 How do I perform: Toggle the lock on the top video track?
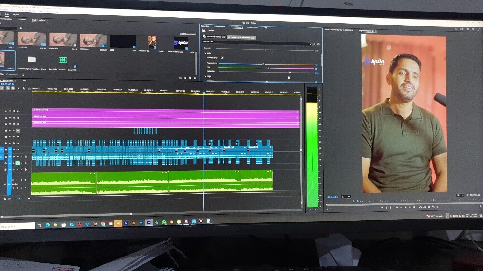pyautogui.click(x=6, y=111)
